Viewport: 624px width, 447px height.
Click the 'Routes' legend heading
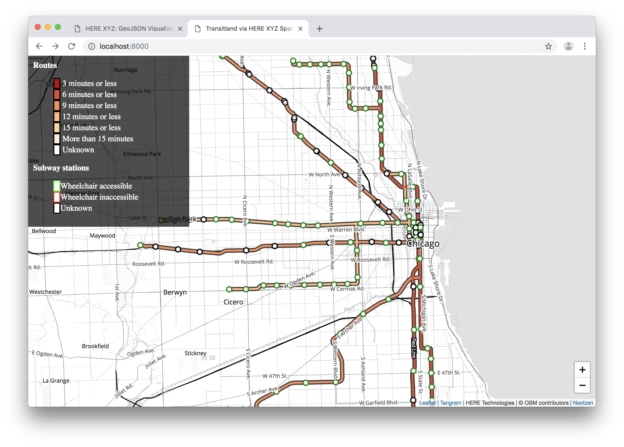[45, 65]
